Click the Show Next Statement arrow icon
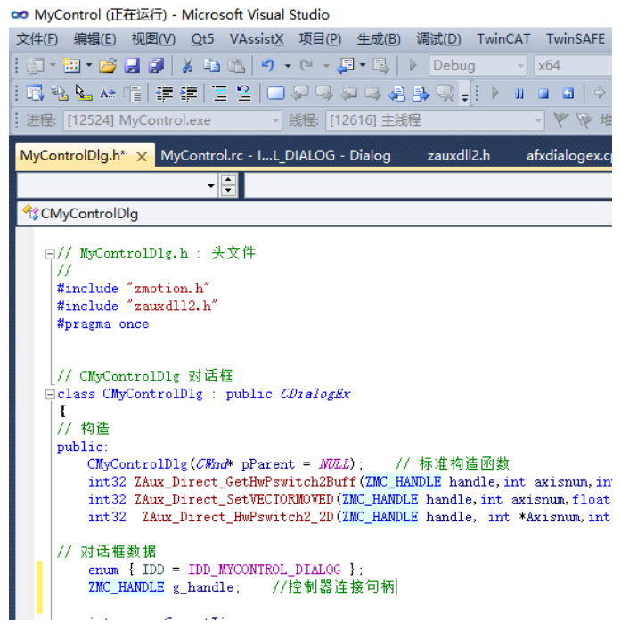Viewport: 621px width, 631px height. tap(600, 93)
